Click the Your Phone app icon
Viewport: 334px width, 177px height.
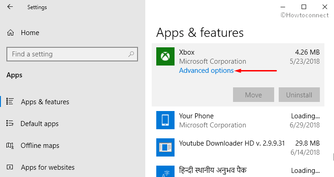point(165,120)
